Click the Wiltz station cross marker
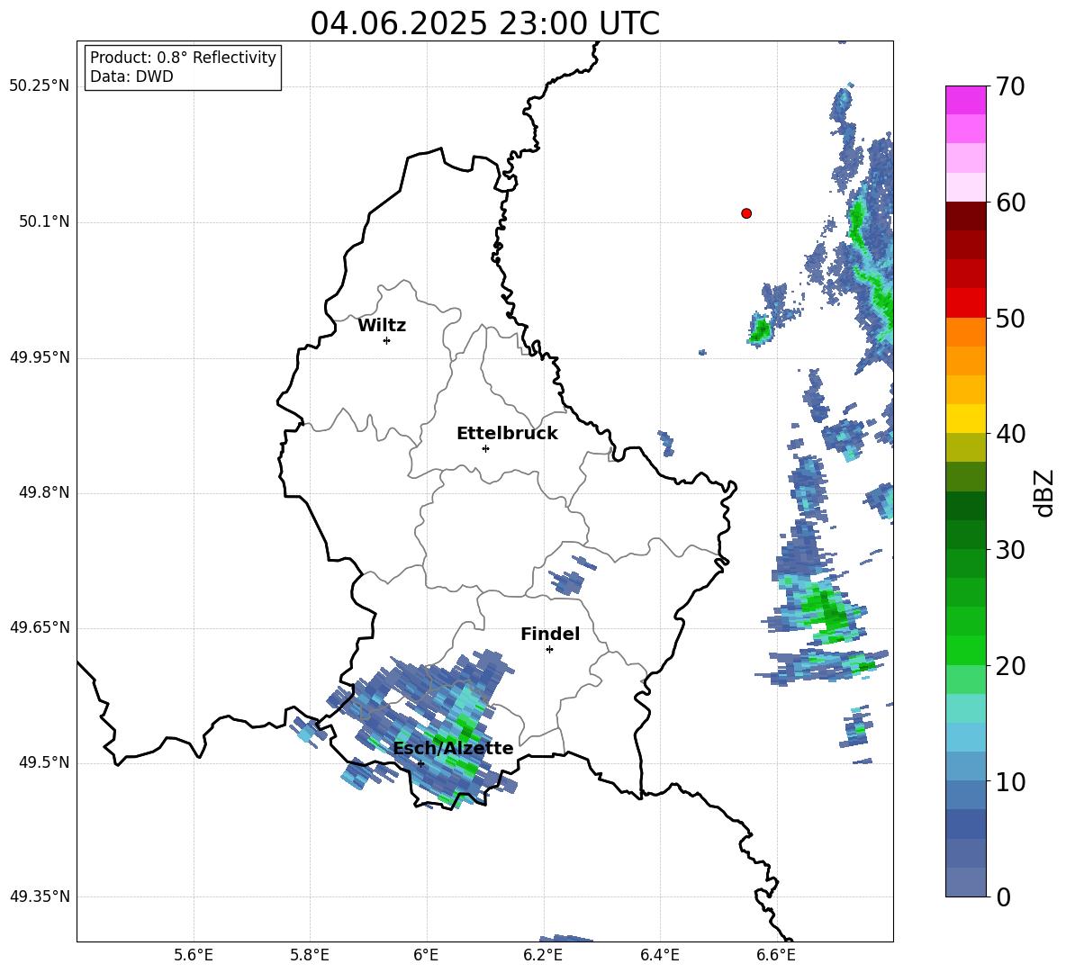Image resolution: width=1066 pixels, height=973 pixels. pos(387,340)
